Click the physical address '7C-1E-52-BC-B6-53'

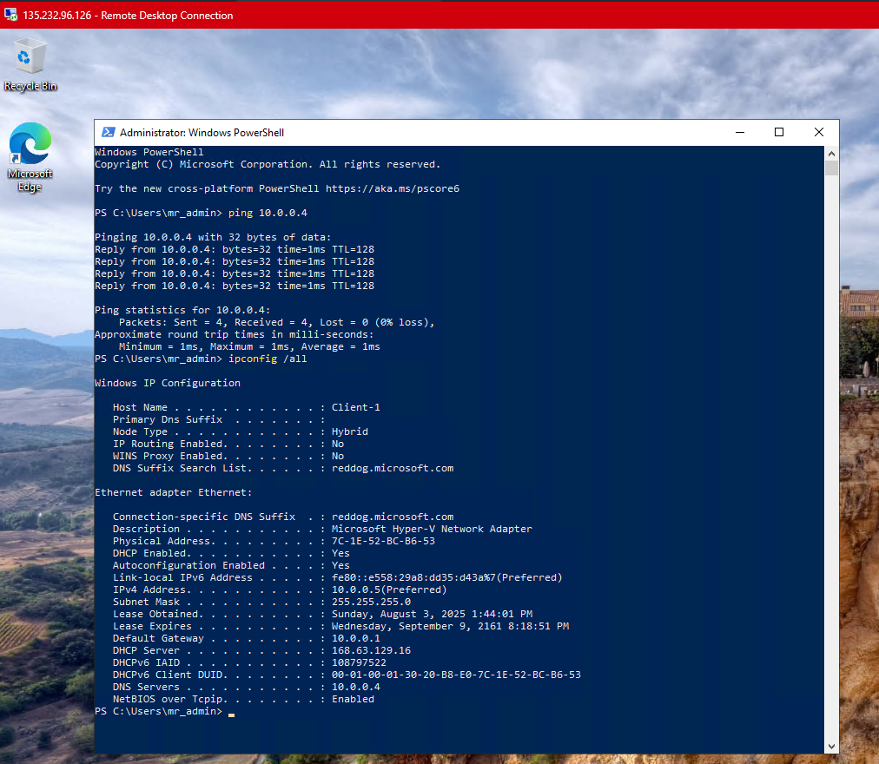click(x=383, y=541)
